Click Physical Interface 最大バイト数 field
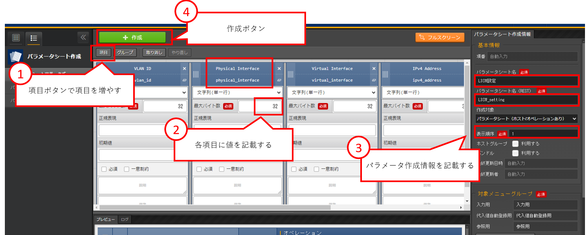The height and width of the screenshot is (235, 587). (260, 106)
